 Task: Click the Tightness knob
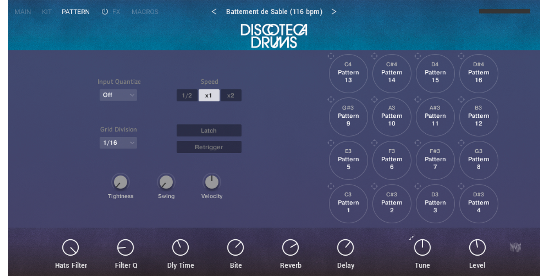[121, 182]
